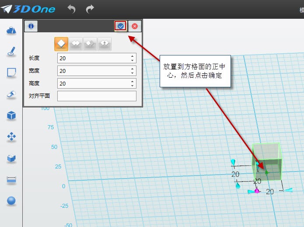This screenshot has width=304, height=227.
Task: Choose the fourth boolean mode button
Action: pyautogui.click(x=105, y=44)
